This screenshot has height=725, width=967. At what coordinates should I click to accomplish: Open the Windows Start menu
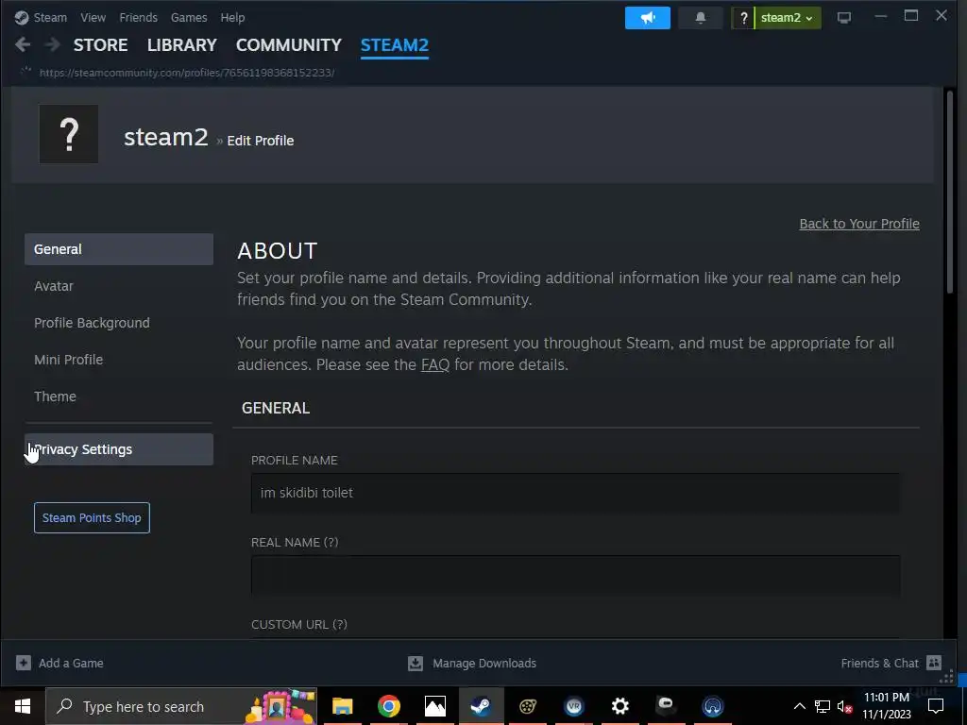tap(23, 706)
